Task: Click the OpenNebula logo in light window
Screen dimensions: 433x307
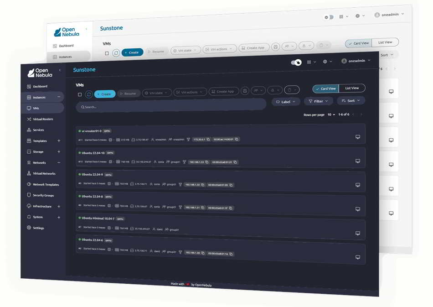Action: click(67, 32)
